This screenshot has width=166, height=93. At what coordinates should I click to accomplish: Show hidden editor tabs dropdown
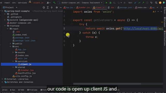pyautogui.click(x=157, y=7)
